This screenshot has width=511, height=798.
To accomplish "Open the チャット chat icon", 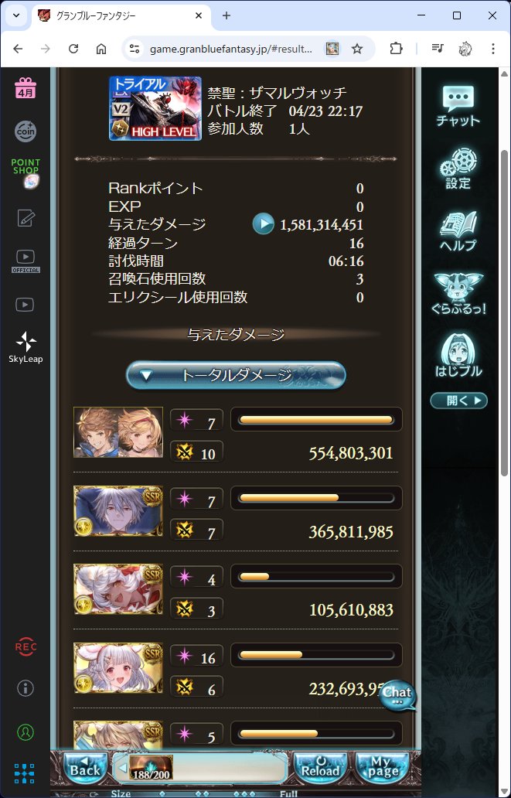I will [458, 106].
